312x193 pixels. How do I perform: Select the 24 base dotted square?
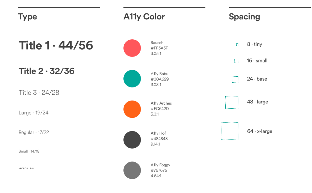pyautogui.click(x=235, y=79)
